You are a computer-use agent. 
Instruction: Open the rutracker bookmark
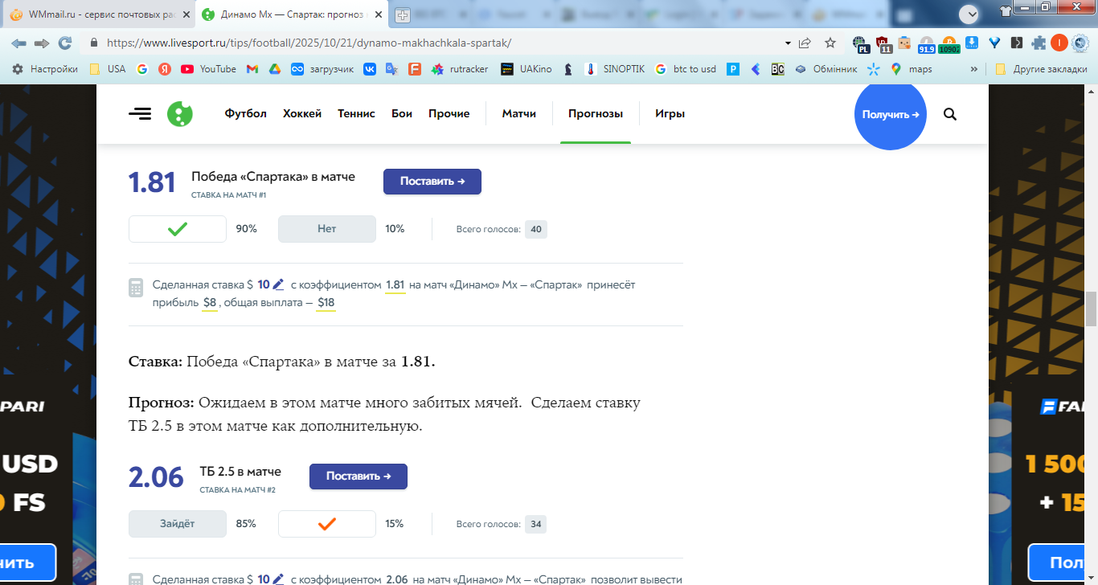tap(460, 69)
